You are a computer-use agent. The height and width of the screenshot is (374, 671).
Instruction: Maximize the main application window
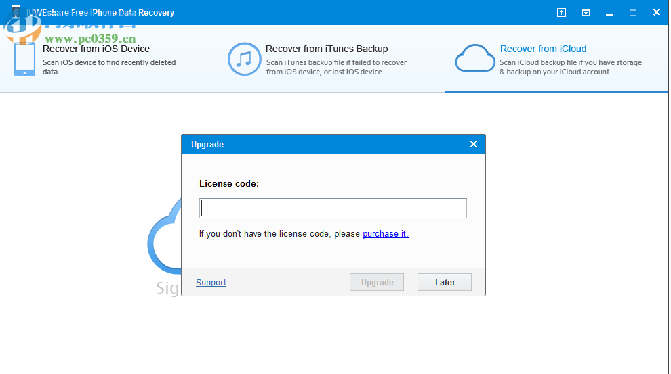[633, 12]
